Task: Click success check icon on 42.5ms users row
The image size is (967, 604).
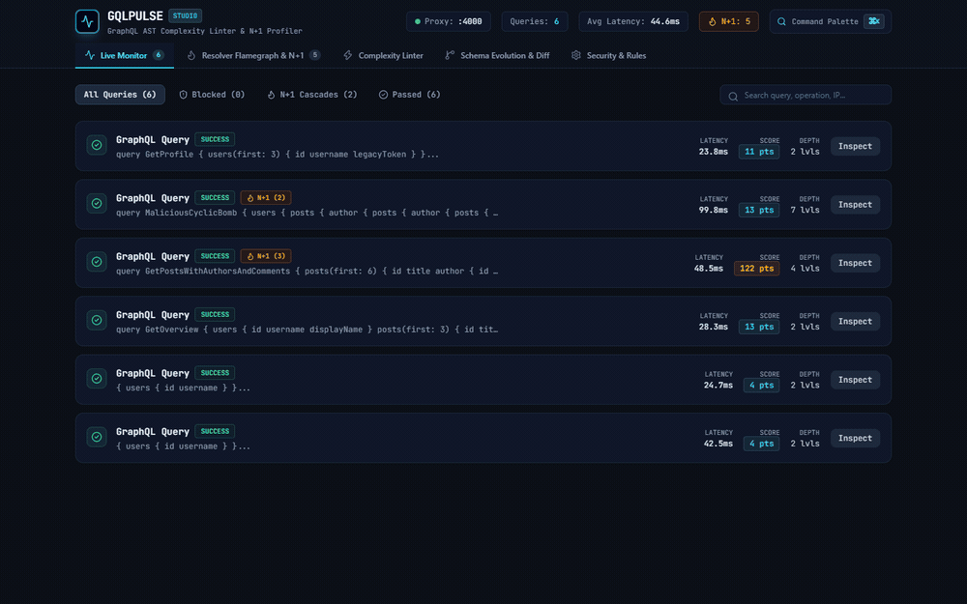Action: [97, 438]
